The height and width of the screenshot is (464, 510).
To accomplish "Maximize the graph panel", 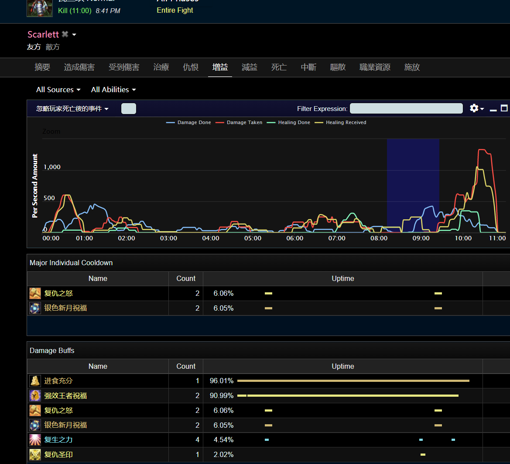I will [504, 108].
